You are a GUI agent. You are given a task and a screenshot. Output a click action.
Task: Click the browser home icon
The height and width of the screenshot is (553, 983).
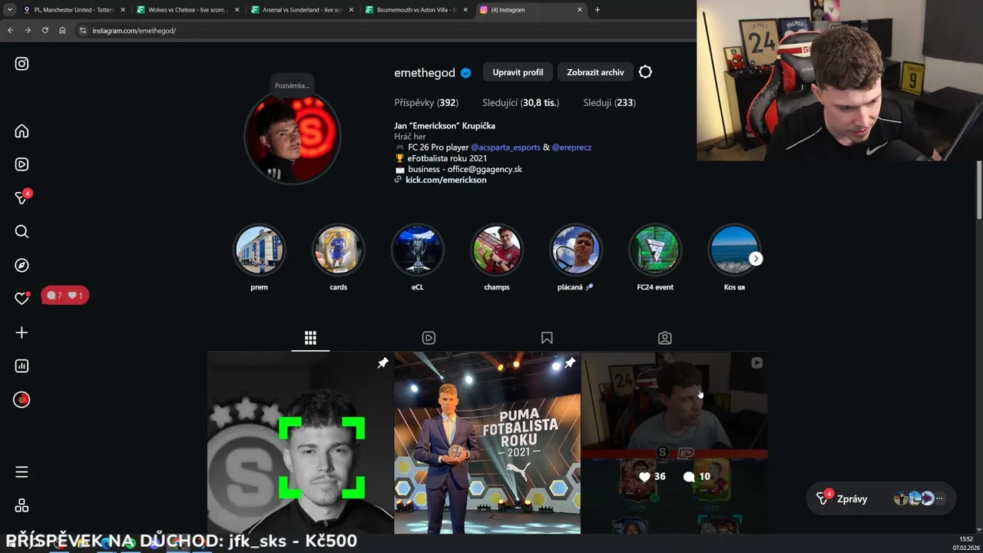(x=62, y=30)
